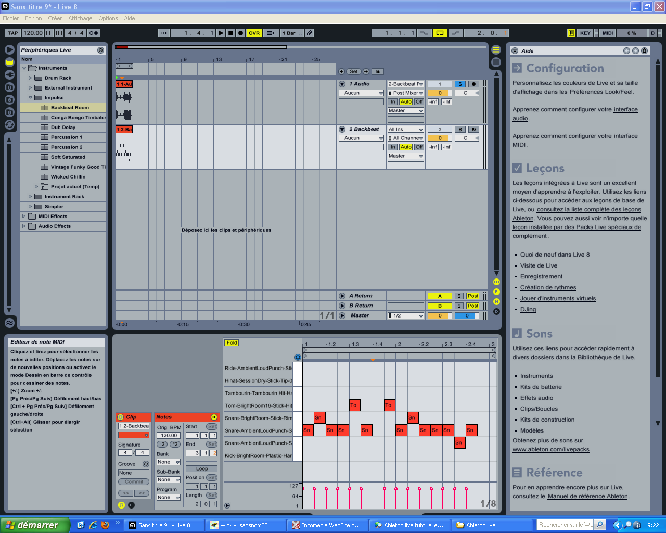Open the clip color chooser

tap(134, 435)
